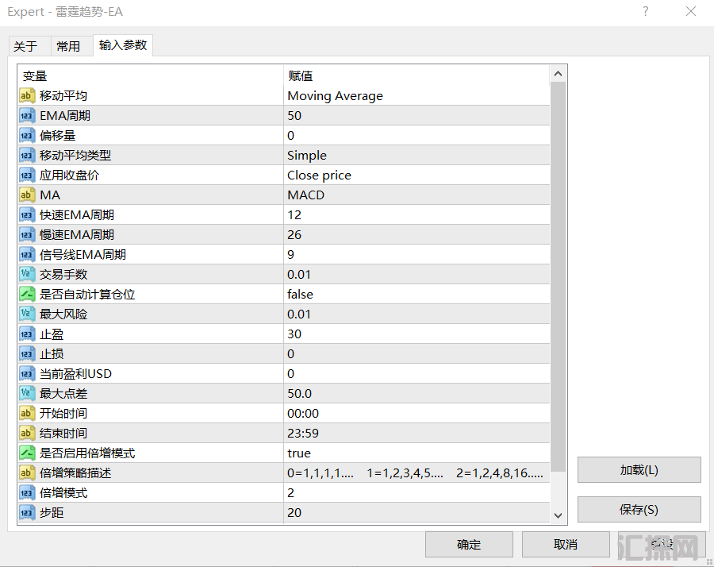Viewport: 714px width, 567px height.
Task: Click the icon beside 移动平均类型
Action: point(27,156)
